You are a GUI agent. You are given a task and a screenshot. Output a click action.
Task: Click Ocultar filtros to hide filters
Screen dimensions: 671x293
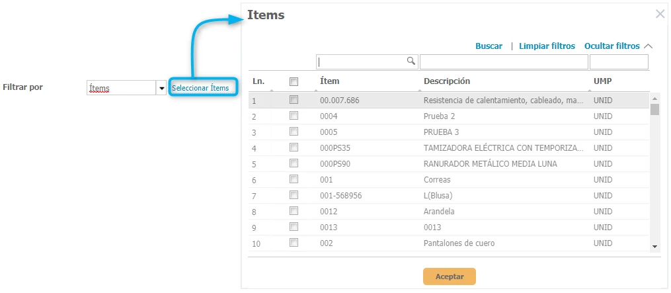tap(612, 46)
